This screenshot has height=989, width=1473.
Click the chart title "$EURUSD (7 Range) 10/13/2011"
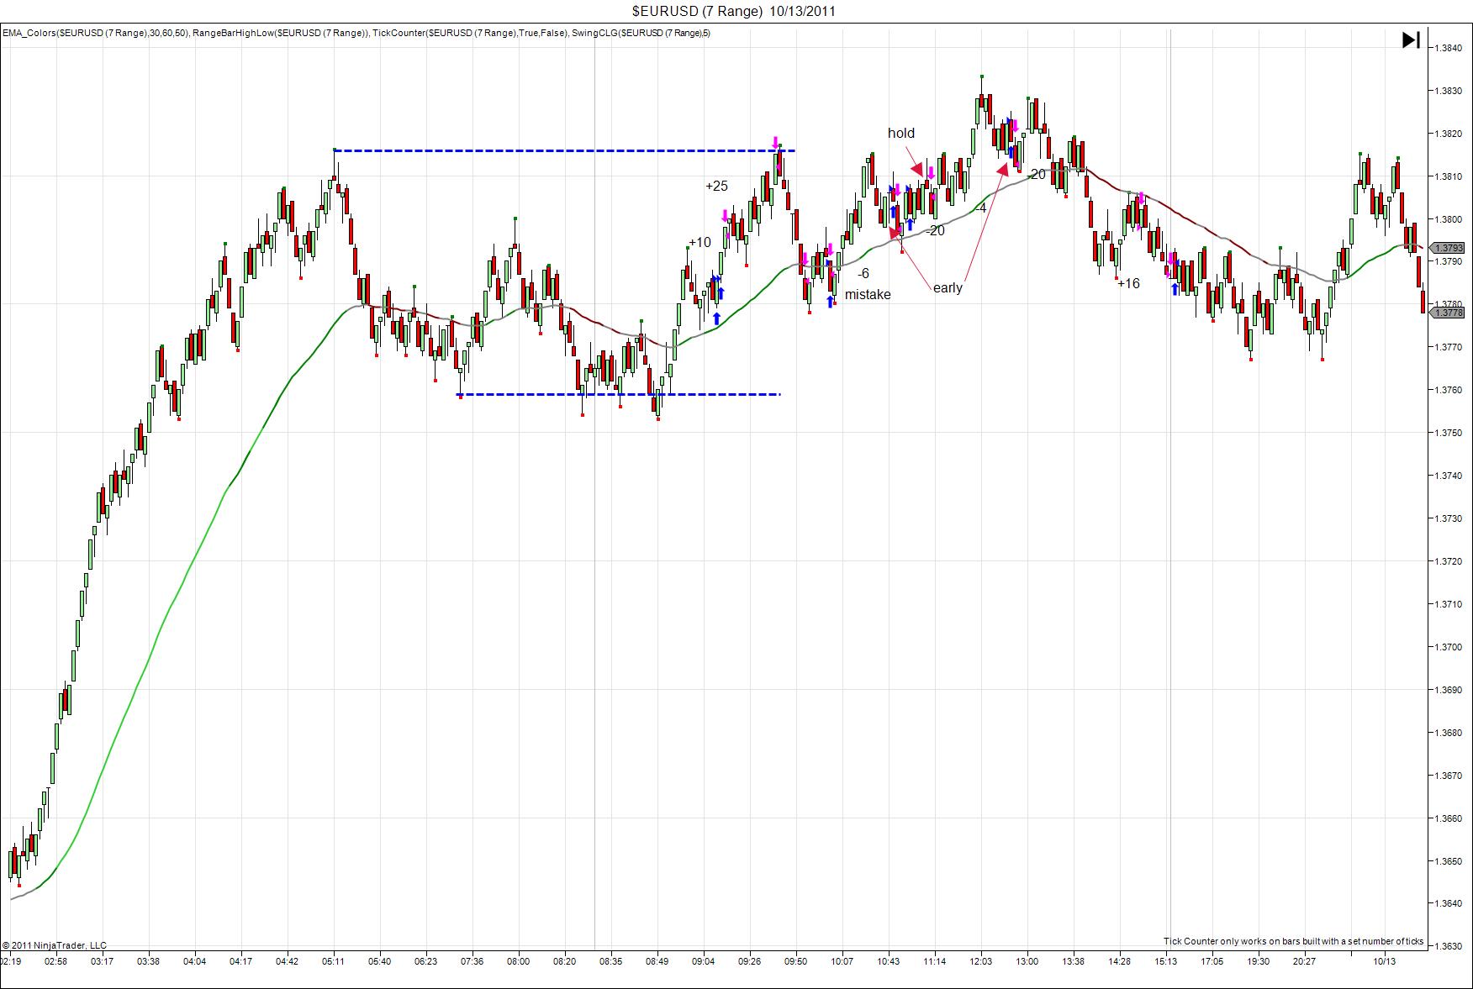click(x=734, y=11)
